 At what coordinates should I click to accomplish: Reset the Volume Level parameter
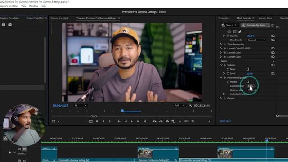coord(273,73)
